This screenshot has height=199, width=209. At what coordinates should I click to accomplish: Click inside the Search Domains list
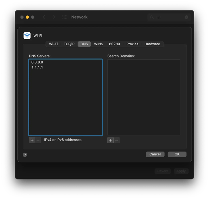point(144,97)
